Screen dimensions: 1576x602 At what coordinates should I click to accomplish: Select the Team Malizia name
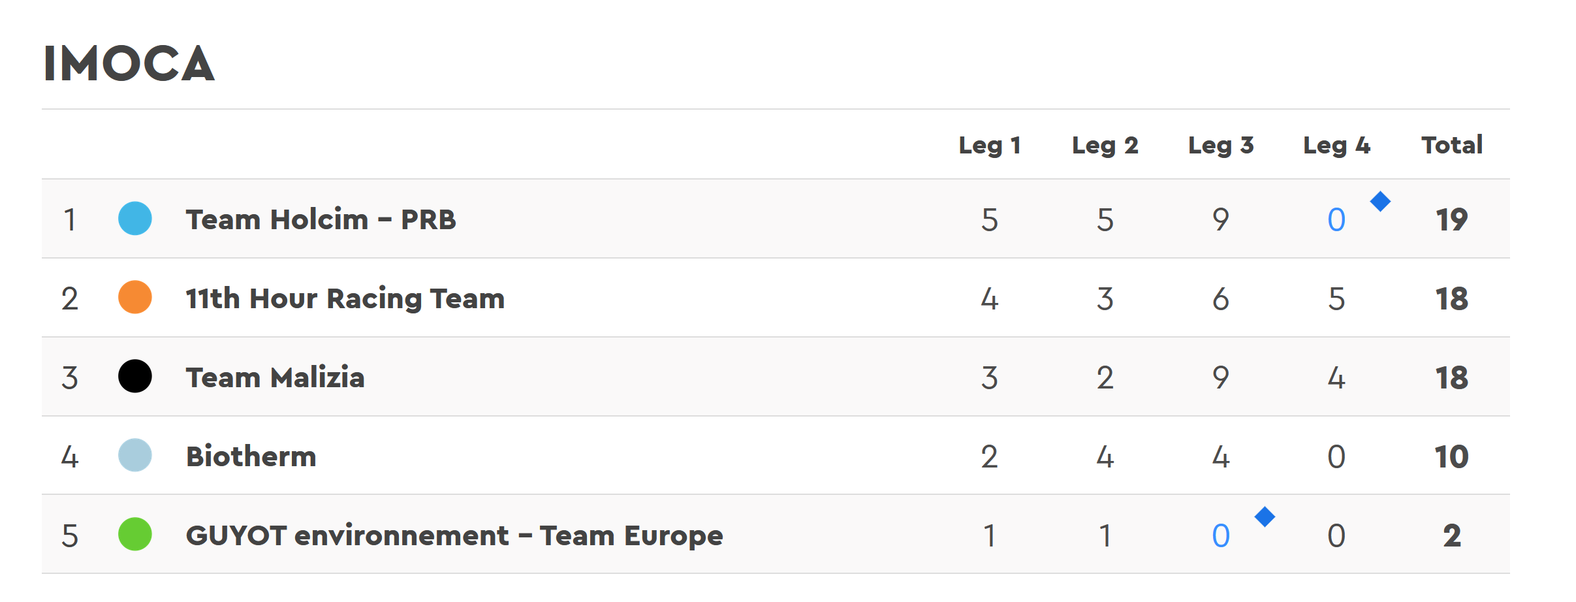[x=275, y=377]
